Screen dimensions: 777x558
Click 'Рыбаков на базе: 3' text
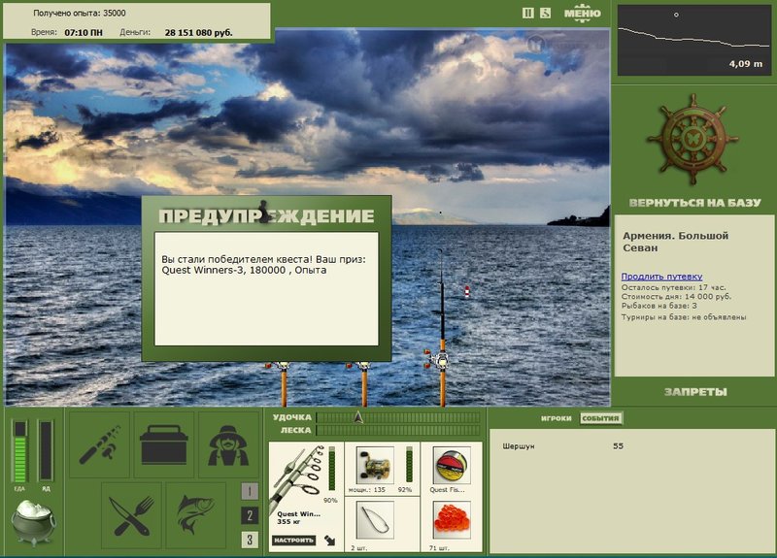pyautogui.click(x=659, y=306)
